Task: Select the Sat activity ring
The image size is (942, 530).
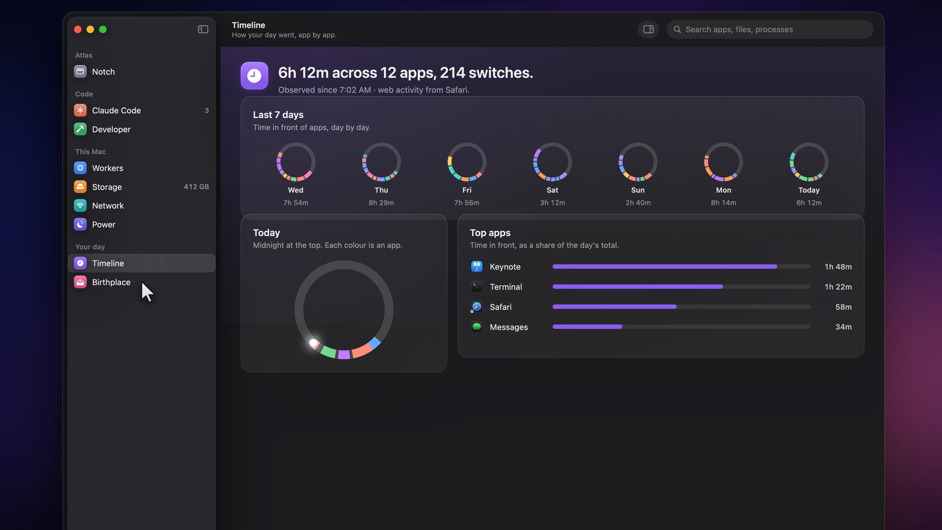Action: point(552,162)
